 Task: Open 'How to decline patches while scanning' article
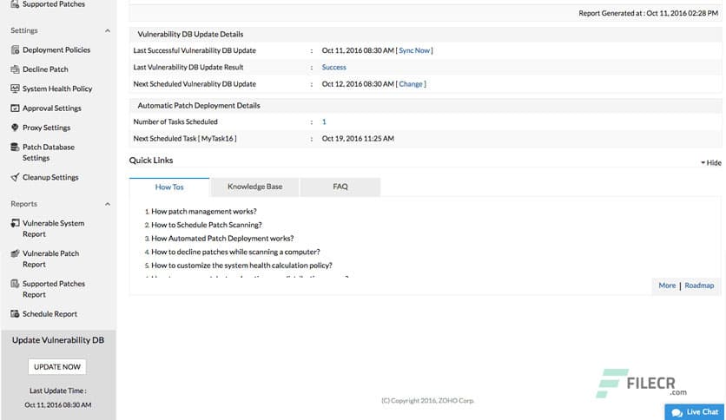pos(235,252)
